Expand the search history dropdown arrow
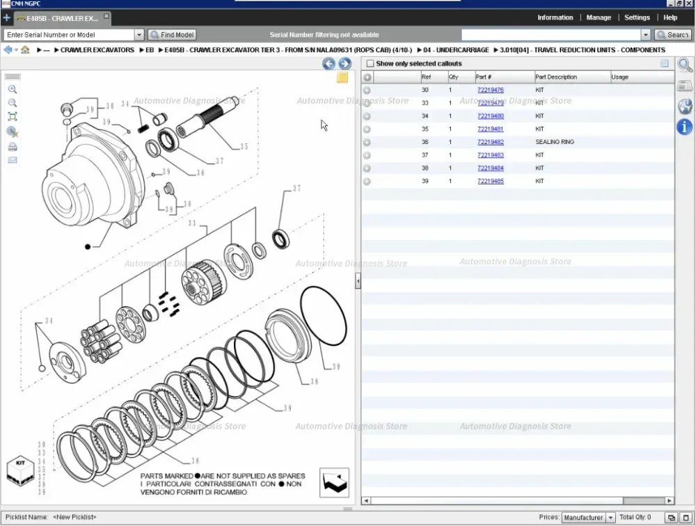The image size is (696, 526). (645, 35)
